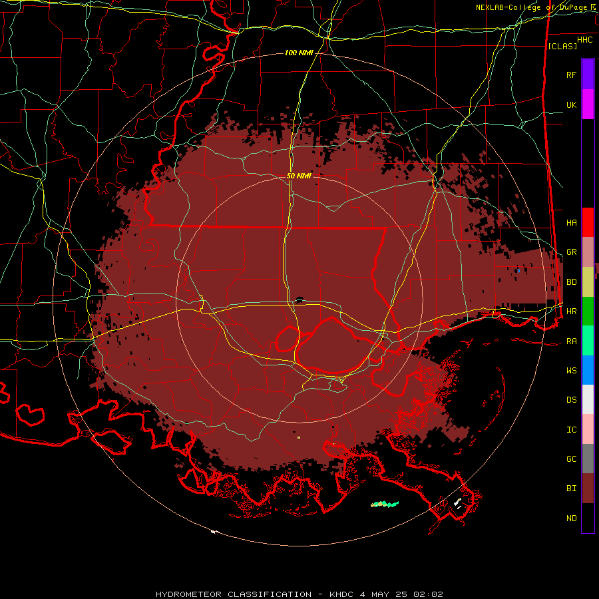Click the small blue pixel in eastern echo
The image size is (599, 599).
518,270
